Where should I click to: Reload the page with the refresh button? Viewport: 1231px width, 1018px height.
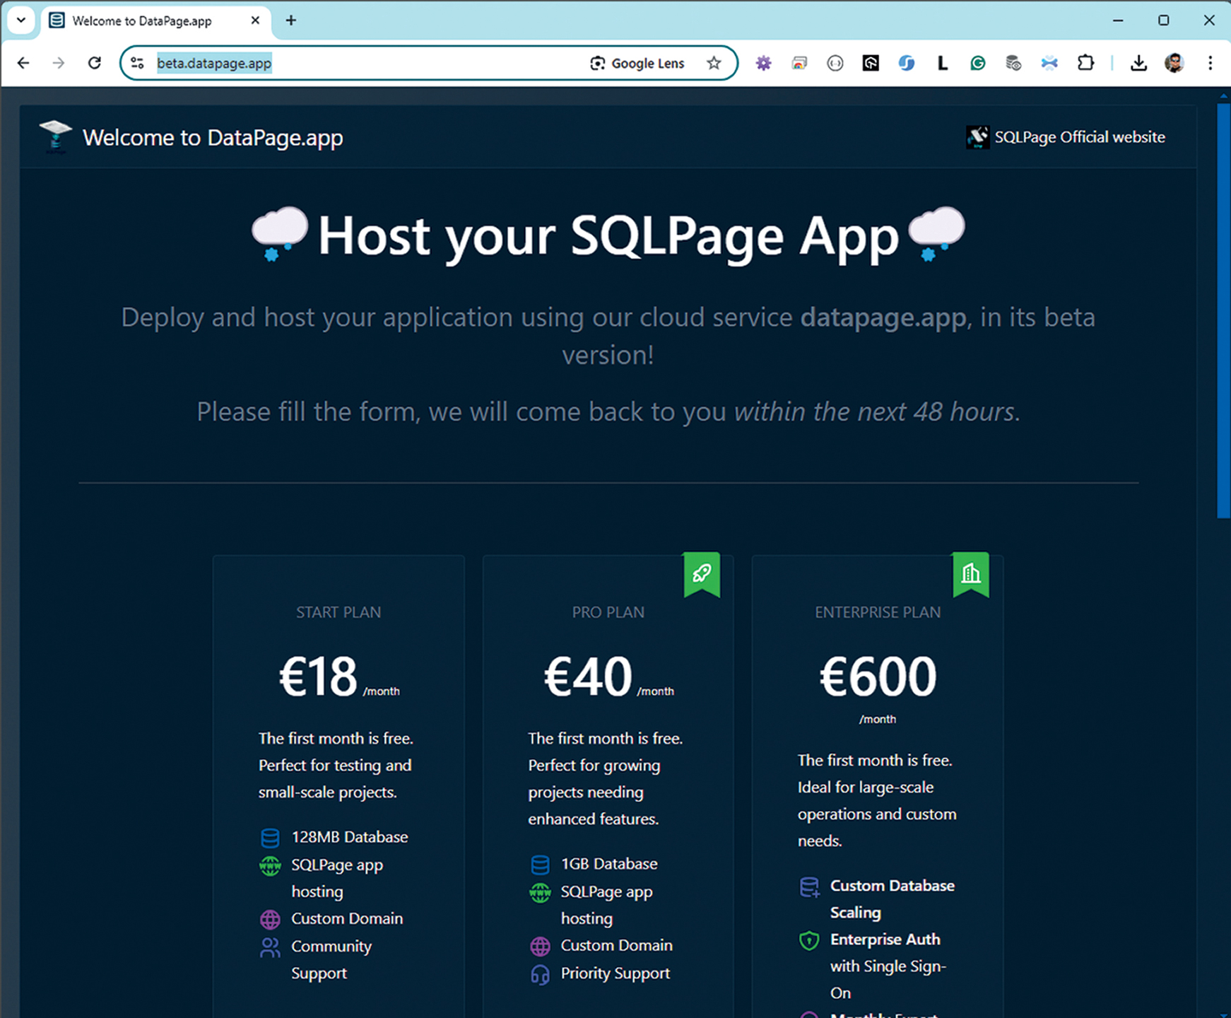coord(94,64)
